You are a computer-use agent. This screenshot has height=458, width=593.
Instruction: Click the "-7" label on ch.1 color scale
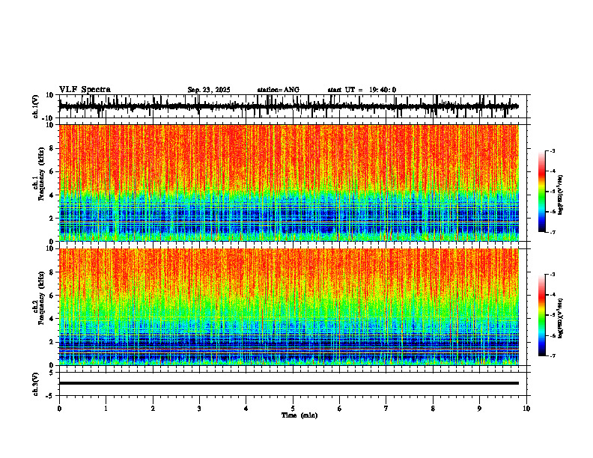(x=553, y=232)
